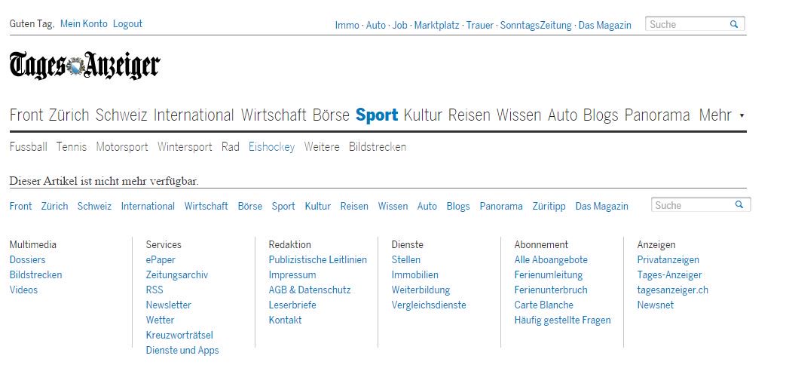Open the RSS link
The image size is (786, 374).
point(154,290)
